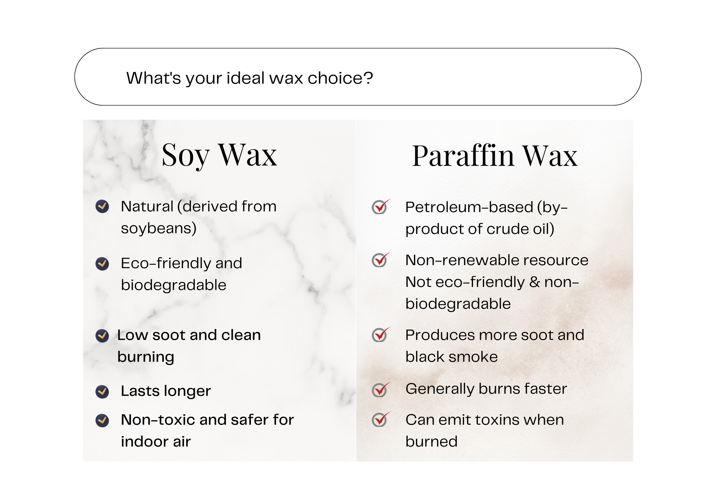Click red checkmark next to 'Generally burns faster'
The image size is (718, 479).
380,390
